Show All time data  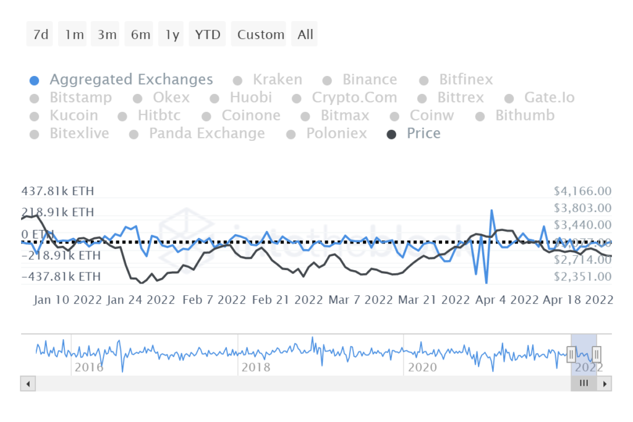[304, 35]
